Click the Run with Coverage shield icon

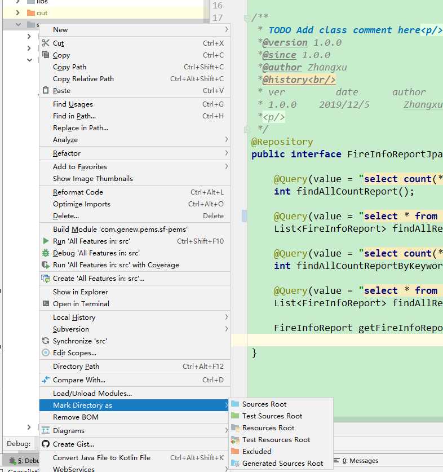pos(46,264)
